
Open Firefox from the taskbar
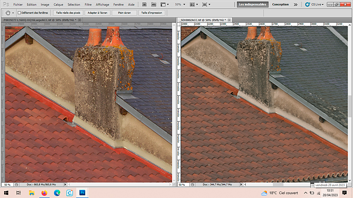pos(44,193)
